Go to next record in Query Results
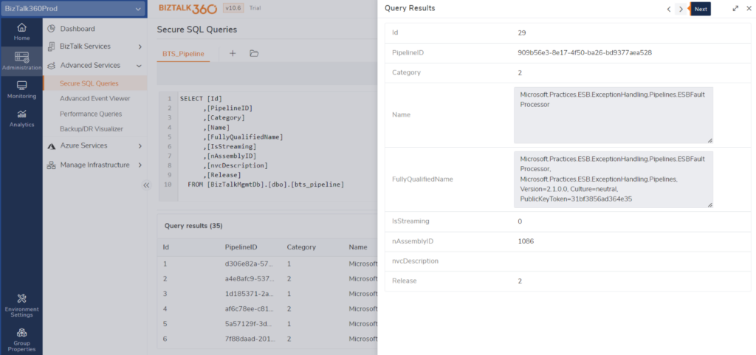Image resolution: width=756 pixels, height=355 pixels. (681, 9)
